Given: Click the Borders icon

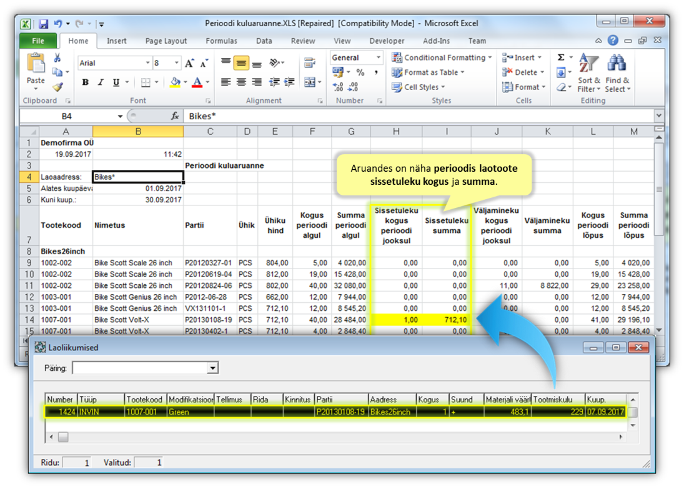Looking at the screenshot, I should 146,82.
